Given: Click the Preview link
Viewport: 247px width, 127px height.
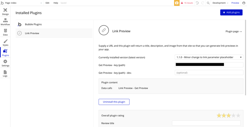Looking at the screenshot, I should coord(235,3).
